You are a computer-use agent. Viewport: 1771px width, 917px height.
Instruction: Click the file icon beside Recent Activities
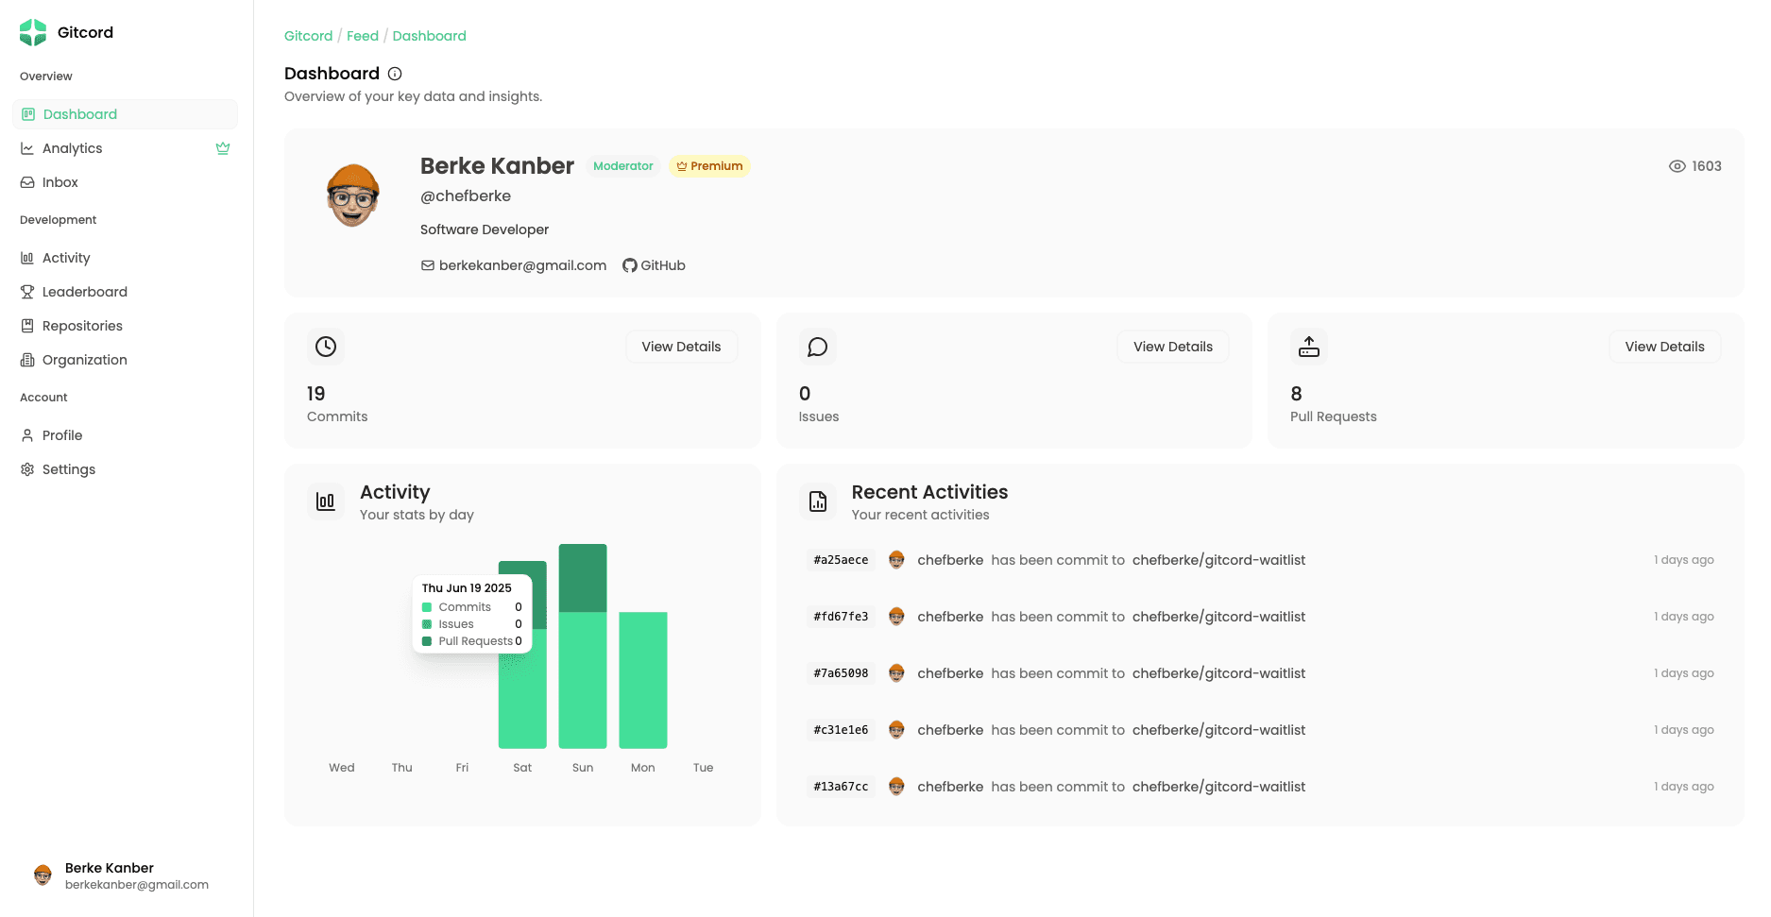(x=817, y=501)
